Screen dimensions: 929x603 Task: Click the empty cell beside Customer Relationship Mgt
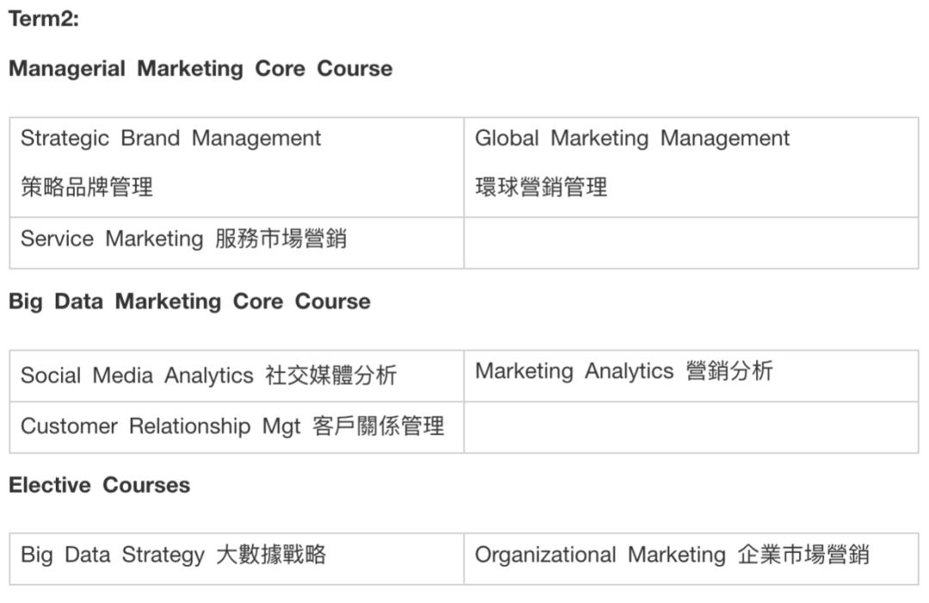(x=691, y=428)
